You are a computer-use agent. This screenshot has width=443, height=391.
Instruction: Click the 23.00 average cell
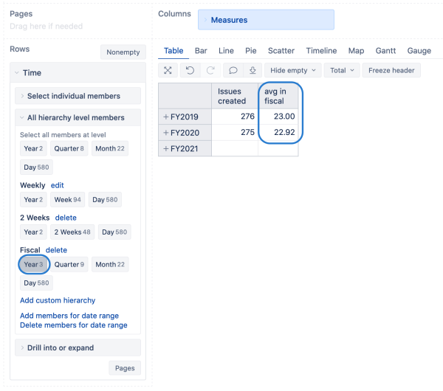pos(278,117)
